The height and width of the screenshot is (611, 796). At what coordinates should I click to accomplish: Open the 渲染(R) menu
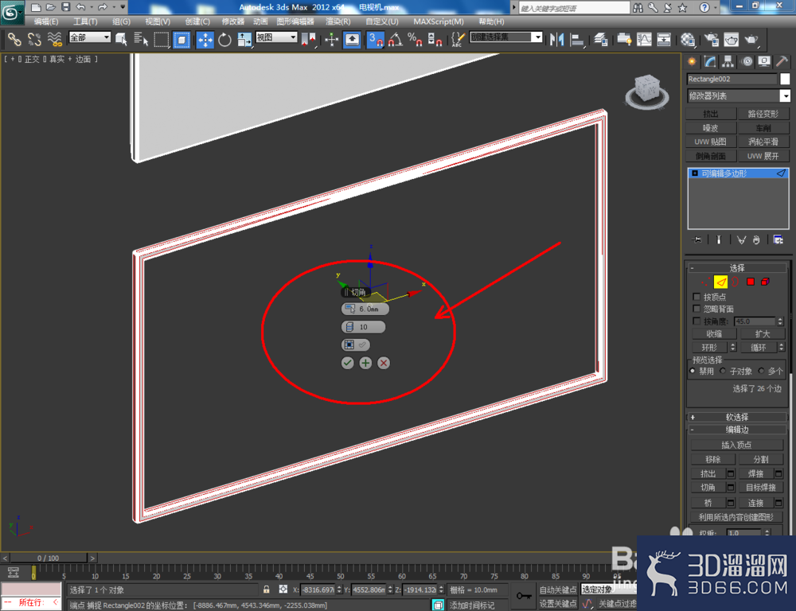[338, 21]
